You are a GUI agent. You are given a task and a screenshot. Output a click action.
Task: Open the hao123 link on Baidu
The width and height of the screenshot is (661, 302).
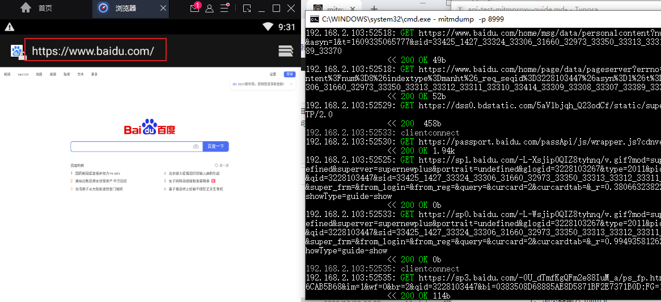click(23, 75)
